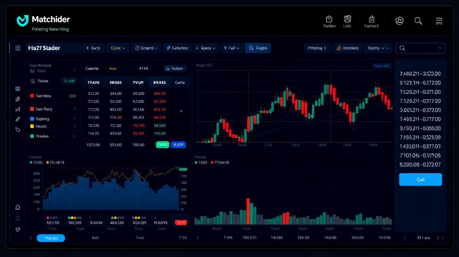The image size is (459, 257).
Task: Click the Prtaing button
Action: click(x=317, y=48)
